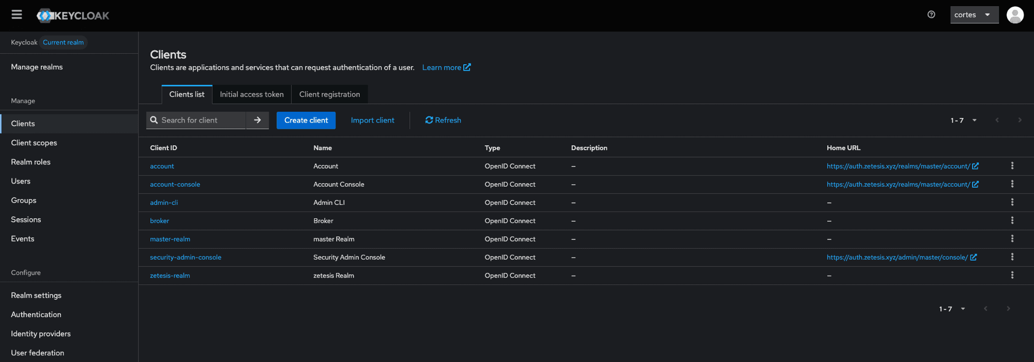Click the Create client button
The height and width of the screenshot is (362, 1034).
pyautogui.click(x=306, y=120)
